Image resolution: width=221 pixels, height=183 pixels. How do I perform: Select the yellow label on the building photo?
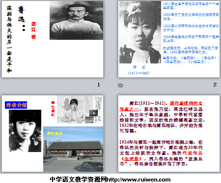[x=55, y=133]
